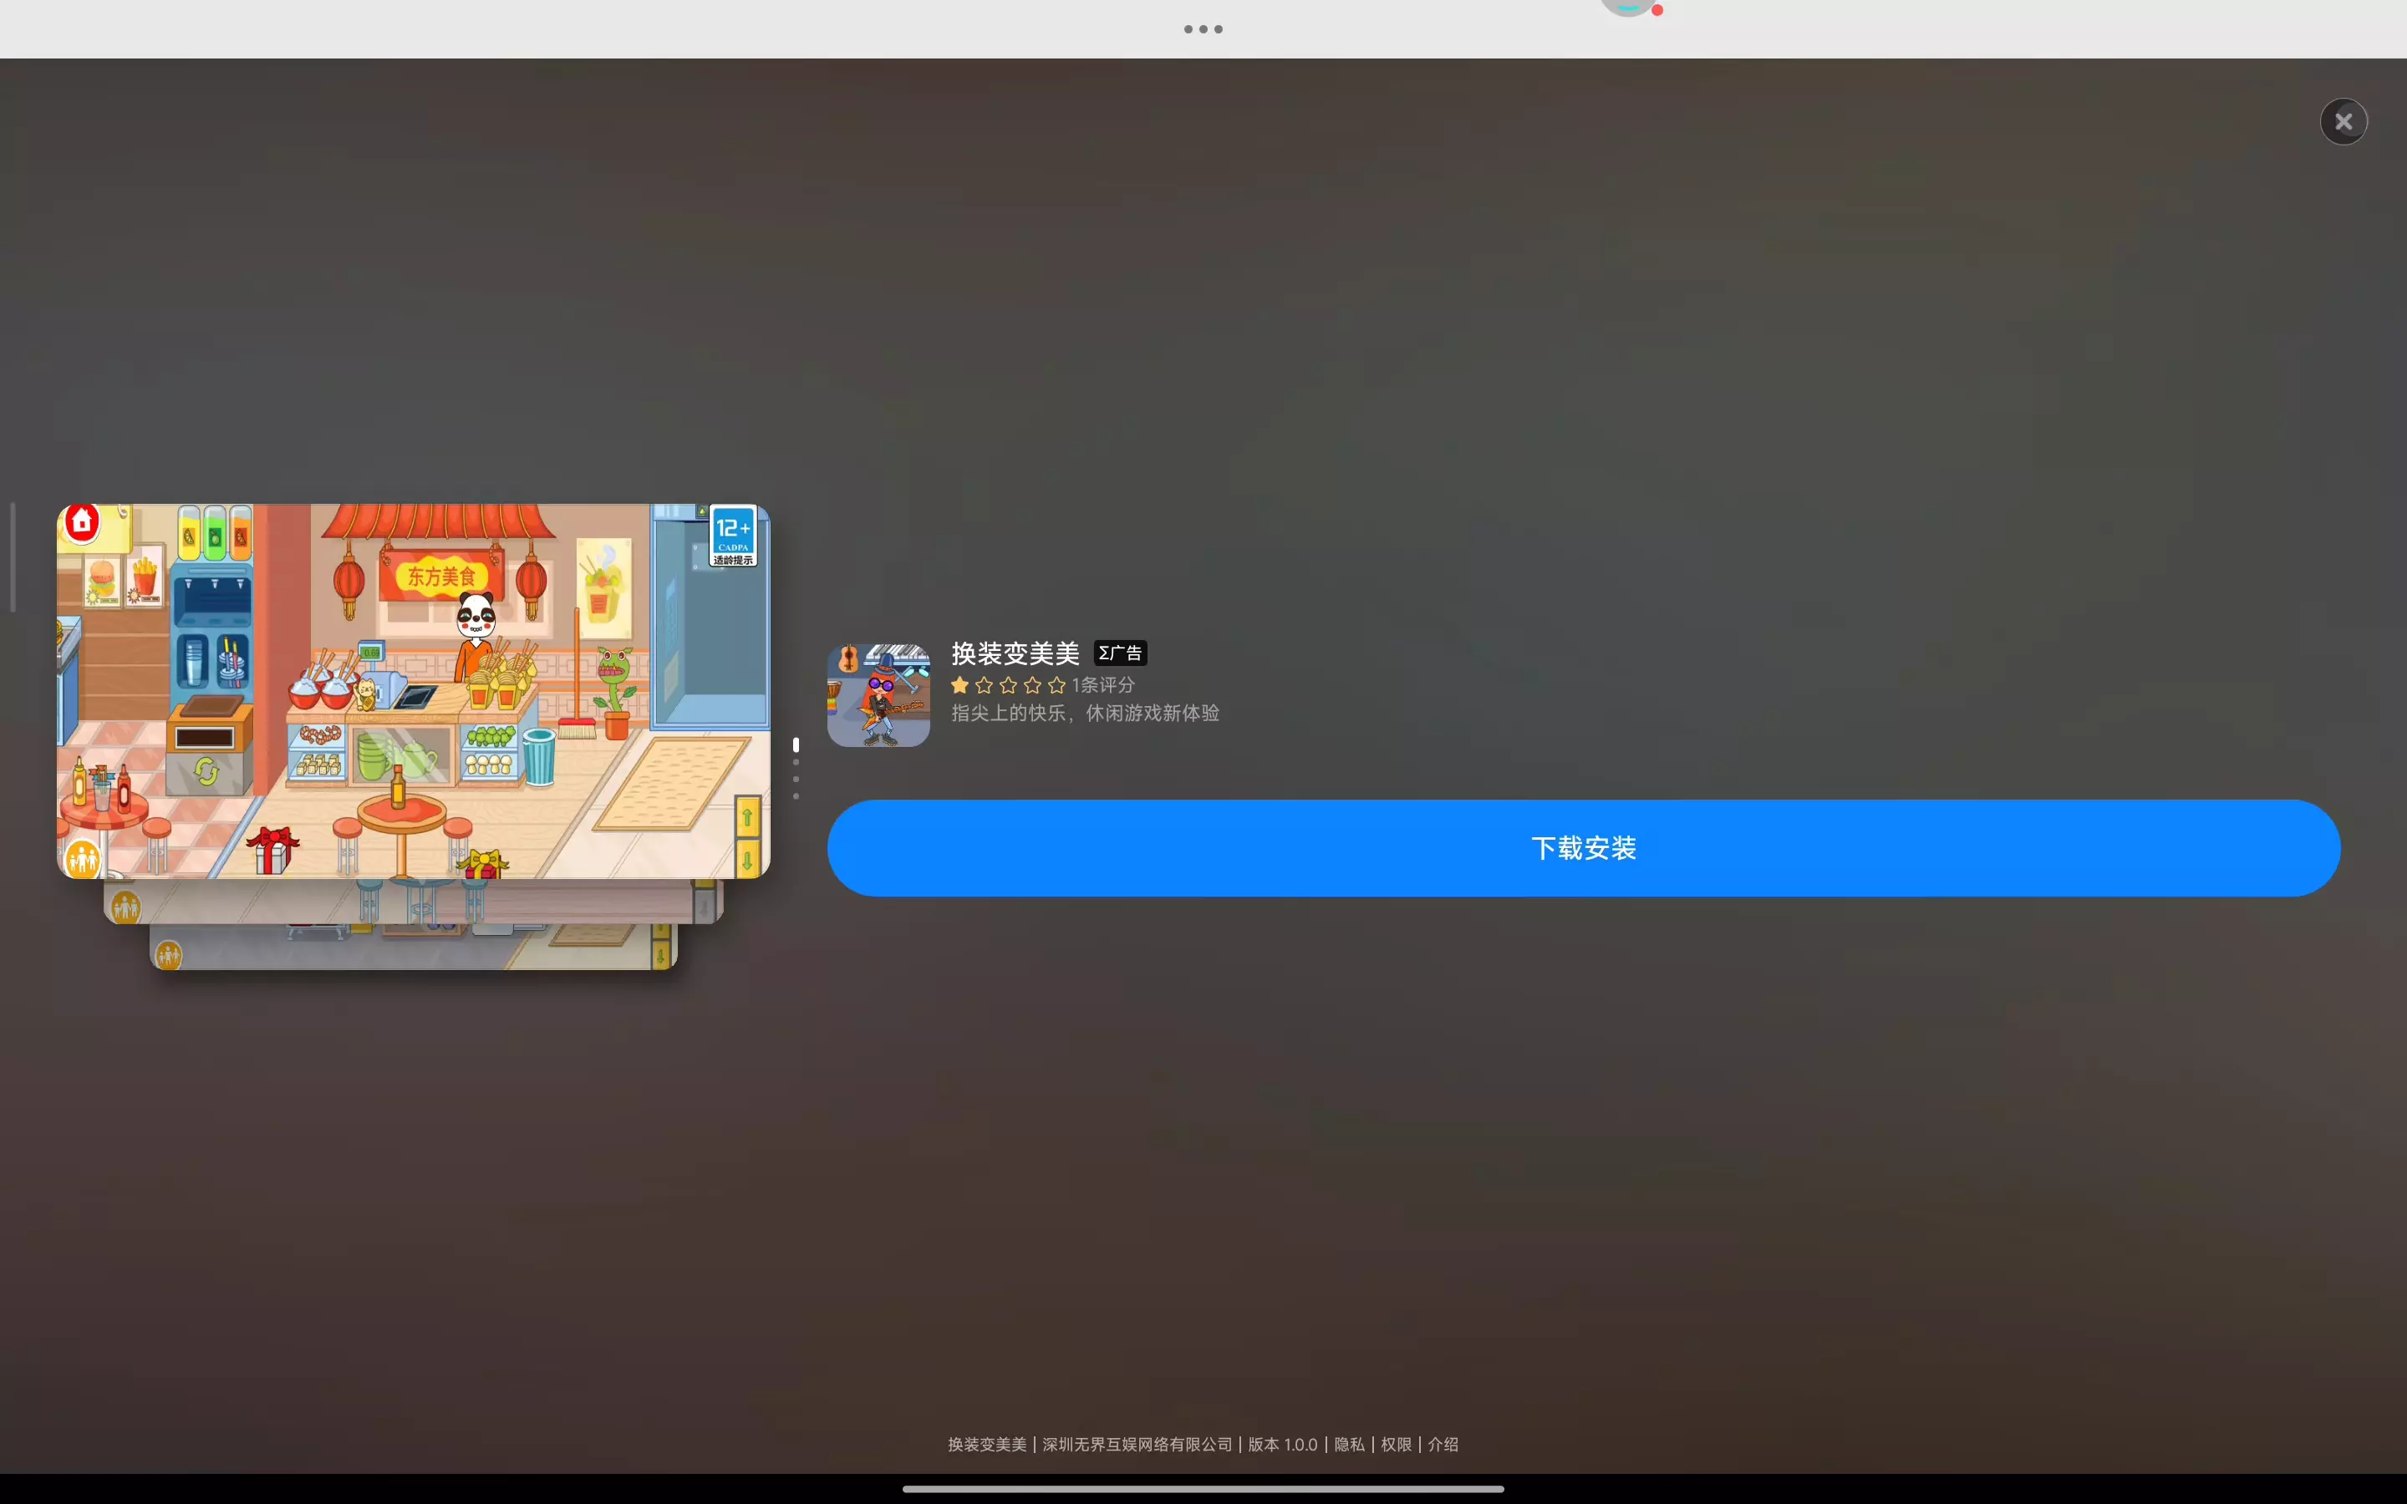The height and width of the screenshot is (1504, 2407).
Task: Click the vertical screenshot page indicator
Action: point(796,769)
